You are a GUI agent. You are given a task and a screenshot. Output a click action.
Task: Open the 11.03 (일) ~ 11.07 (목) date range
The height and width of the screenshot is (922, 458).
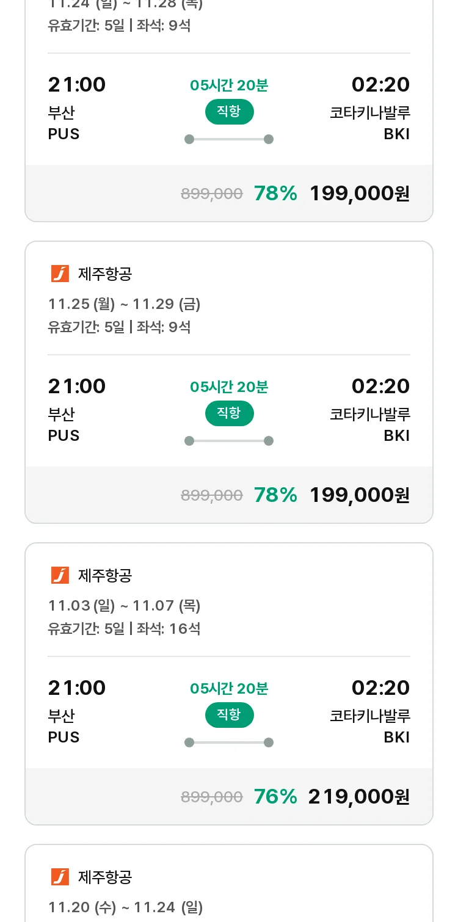click(x=125, y=605)
